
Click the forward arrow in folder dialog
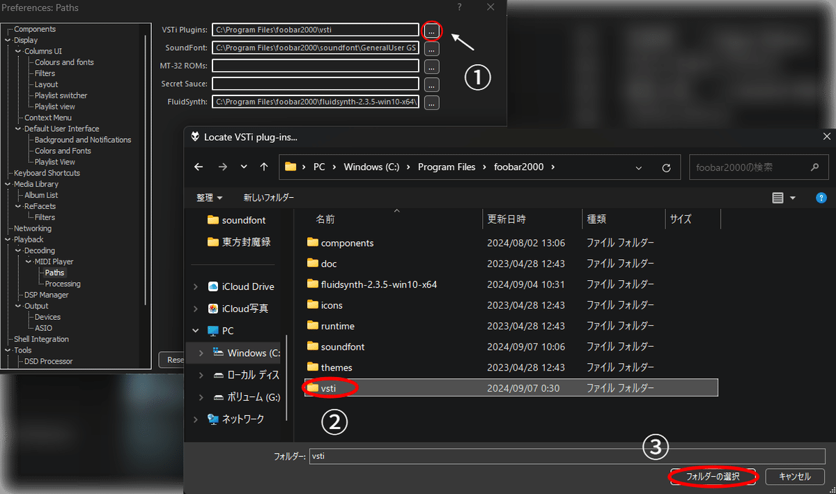point(222,167)
